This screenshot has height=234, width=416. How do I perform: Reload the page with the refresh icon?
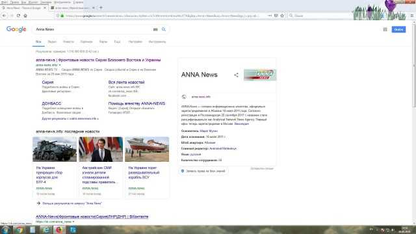(18, 16)
